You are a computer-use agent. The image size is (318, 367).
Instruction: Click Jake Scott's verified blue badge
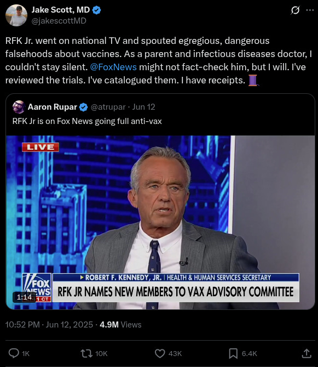click(97, 10)
